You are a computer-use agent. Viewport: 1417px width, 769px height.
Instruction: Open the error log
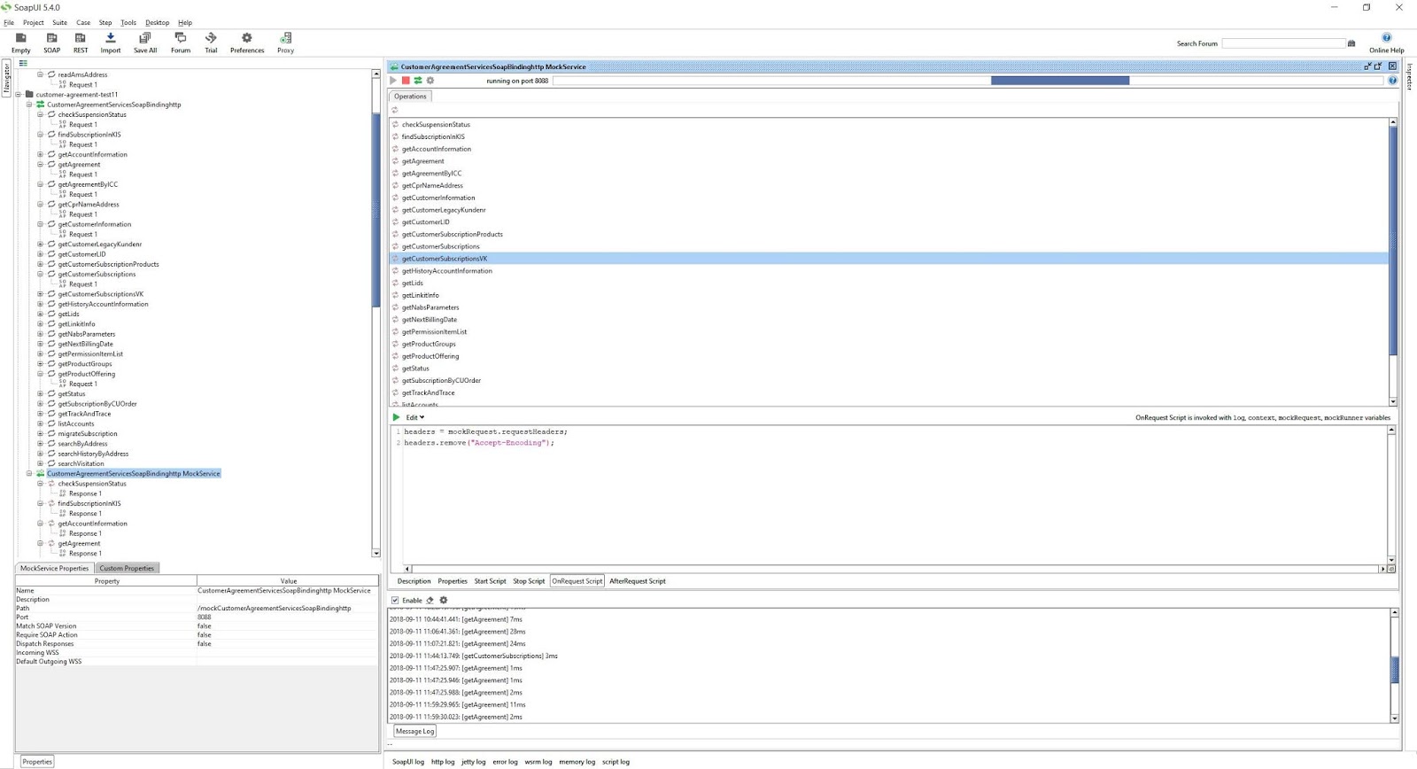pyautogui.click(x=505, y=762)
